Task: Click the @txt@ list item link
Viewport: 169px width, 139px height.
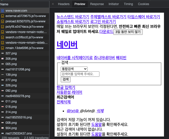Action: pos(73,111)
